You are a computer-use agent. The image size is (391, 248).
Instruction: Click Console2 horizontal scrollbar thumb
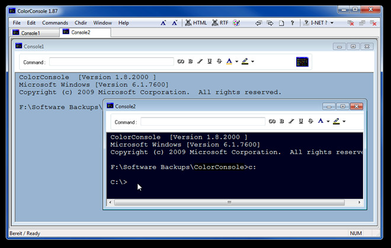[229, 203]
